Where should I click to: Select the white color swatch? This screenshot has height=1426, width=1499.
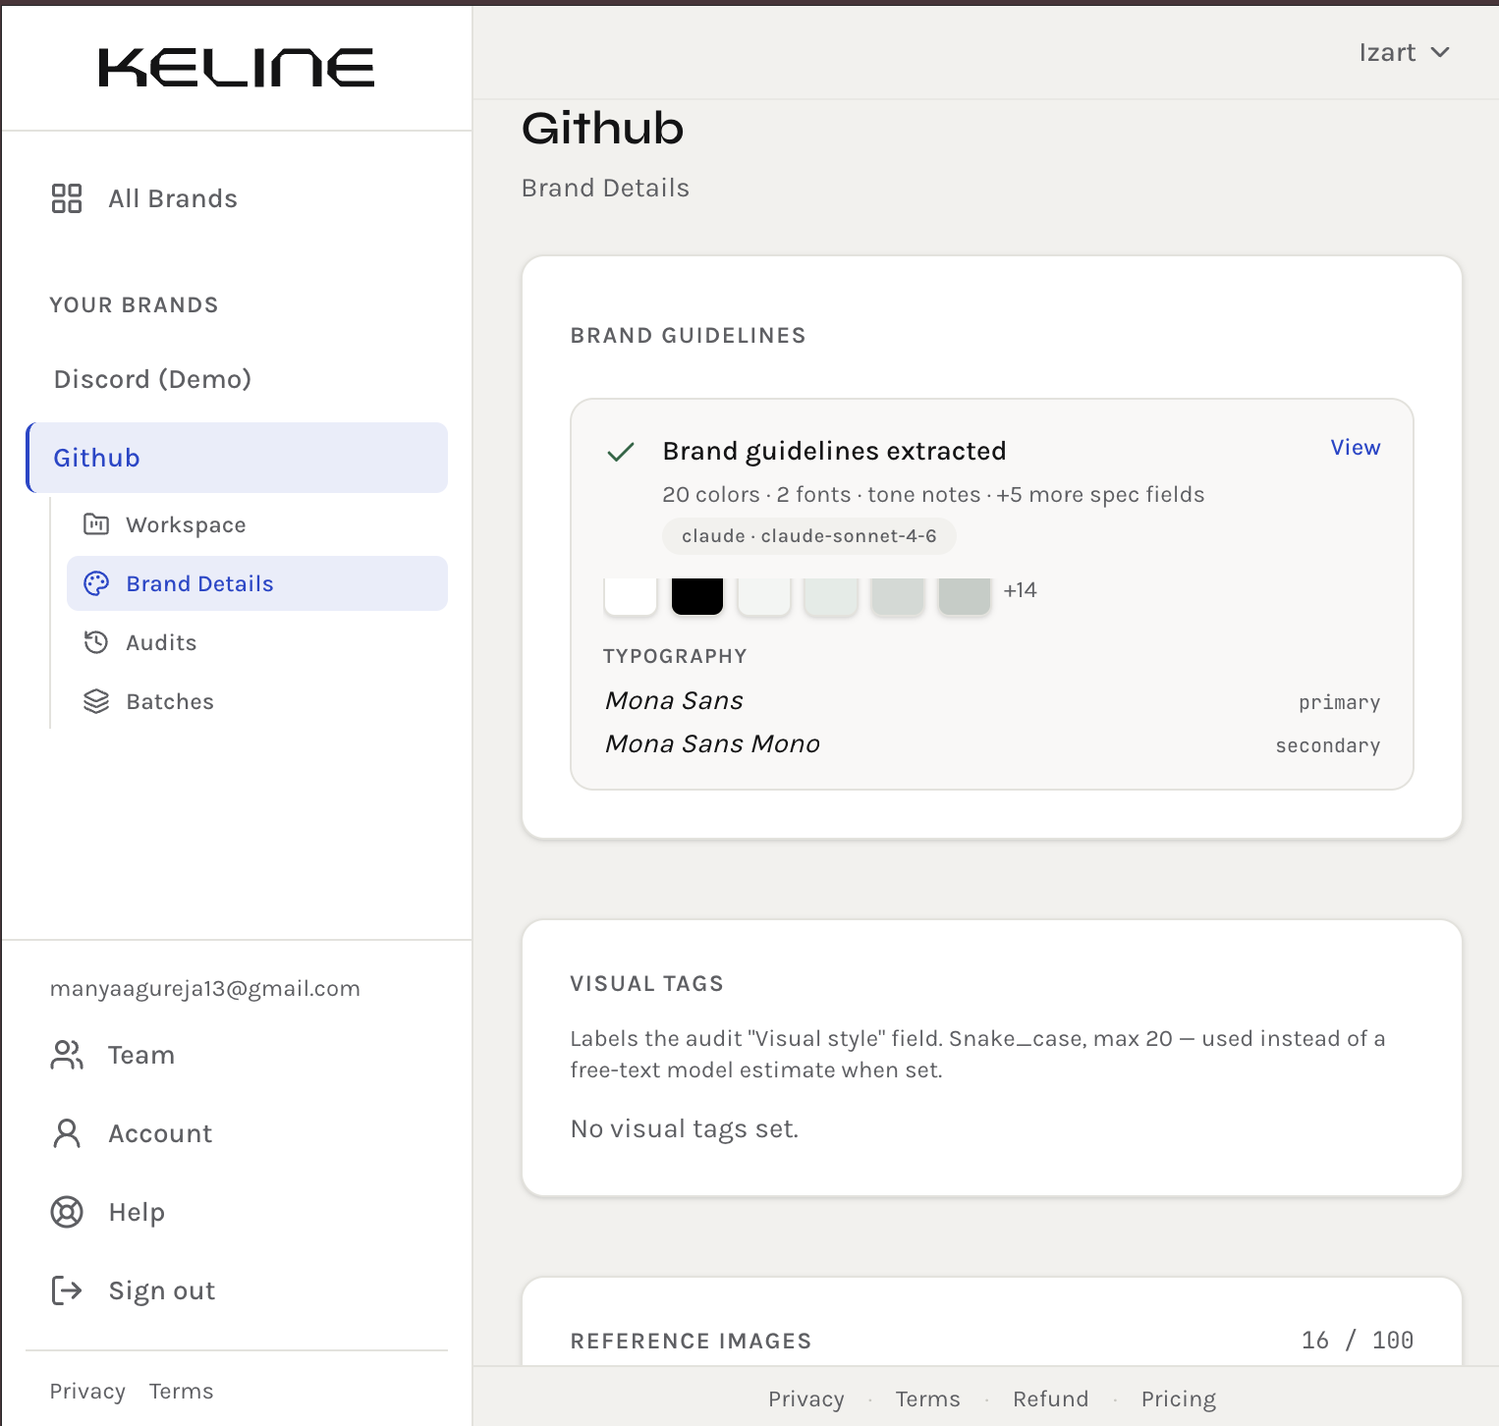631,596
